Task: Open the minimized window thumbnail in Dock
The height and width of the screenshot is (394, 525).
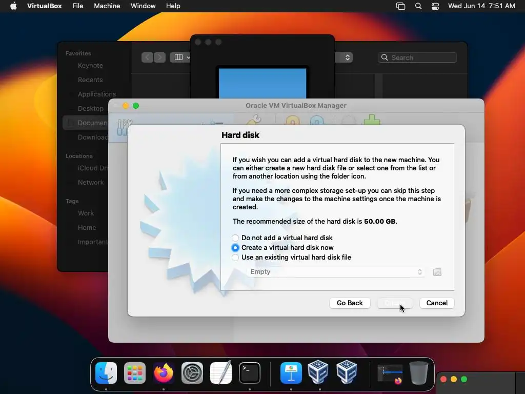Action: tap(390, 373)
